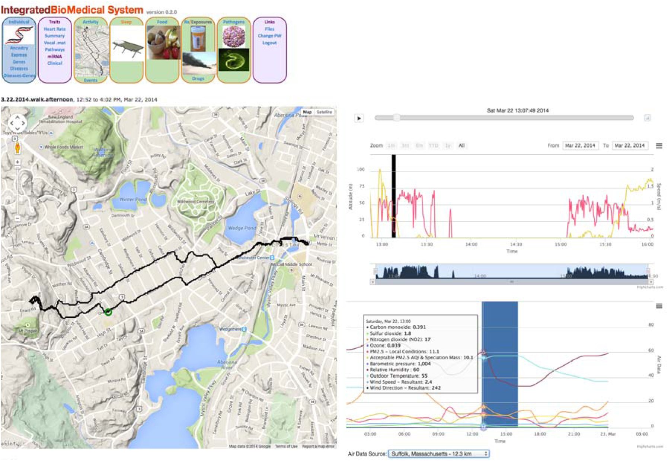Screen dimensions: 668x461
Task: Click the DNA helix image in Individual panel
Action: (19, 35)
